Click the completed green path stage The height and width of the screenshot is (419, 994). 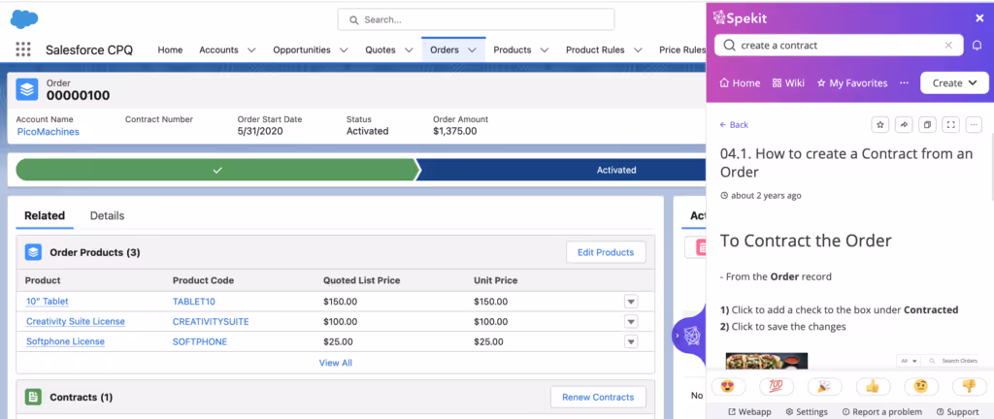[217, 170]
